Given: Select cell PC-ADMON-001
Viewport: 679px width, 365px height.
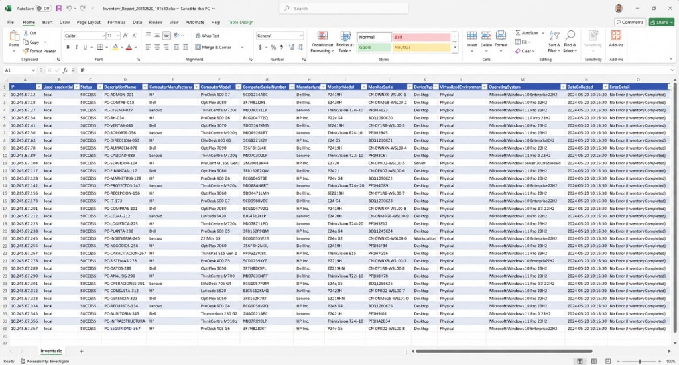Looking at the screenshot, I should click(124, 95).
